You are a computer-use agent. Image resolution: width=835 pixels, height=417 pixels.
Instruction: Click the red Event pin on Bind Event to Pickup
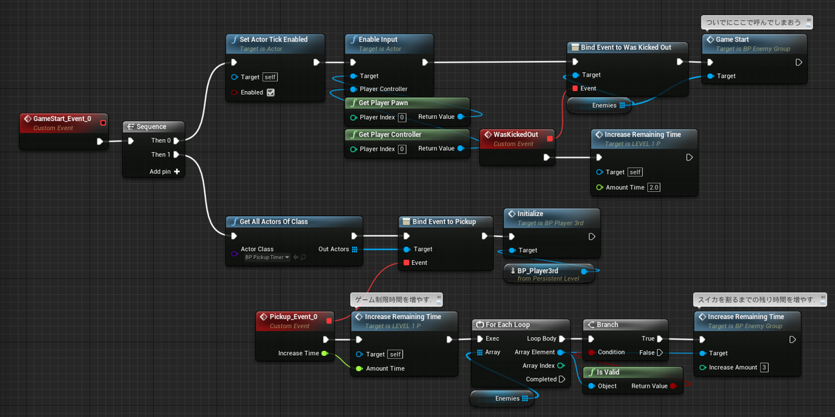[x=406, y=263]
